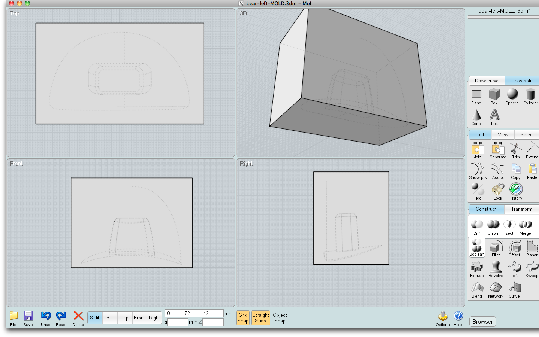
Task: Click the Network surface tool
Action: 496,290
